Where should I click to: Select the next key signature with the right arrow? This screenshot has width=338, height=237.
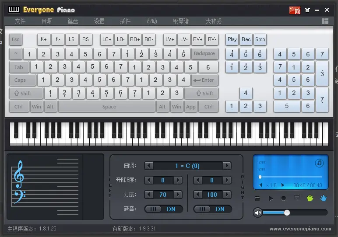[227, 166]
